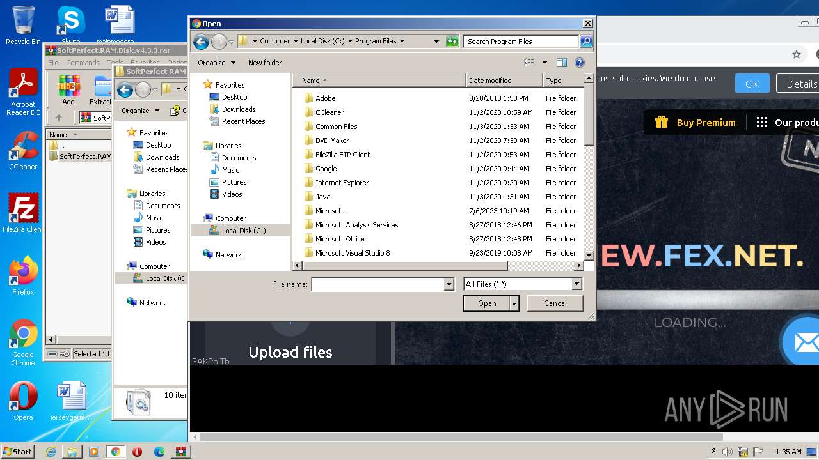Open view options dropdown arrow
The width and height of the screenshot is (819, 460).
coord(545,63)
